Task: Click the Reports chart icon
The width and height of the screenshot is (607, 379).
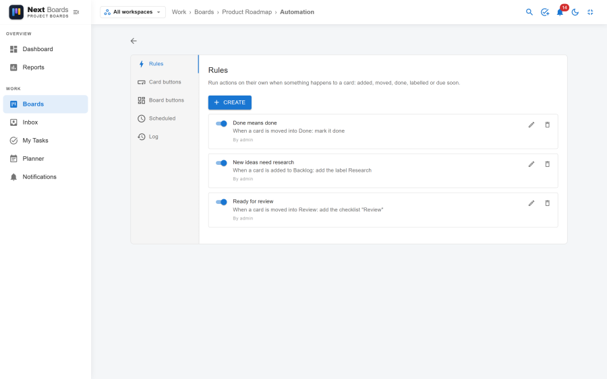Action: click(13, 67)
